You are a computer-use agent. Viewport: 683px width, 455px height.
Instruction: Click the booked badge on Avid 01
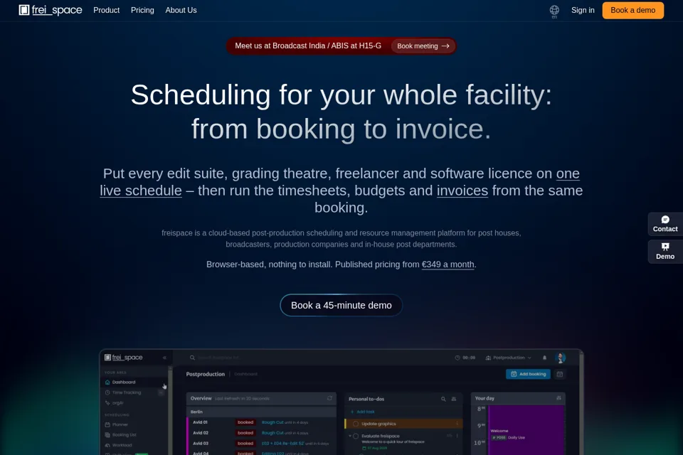pyautogui.click(x=245, y=422)
